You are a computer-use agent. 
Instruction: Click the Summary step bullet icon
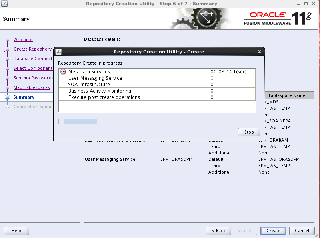pos(7,97)
